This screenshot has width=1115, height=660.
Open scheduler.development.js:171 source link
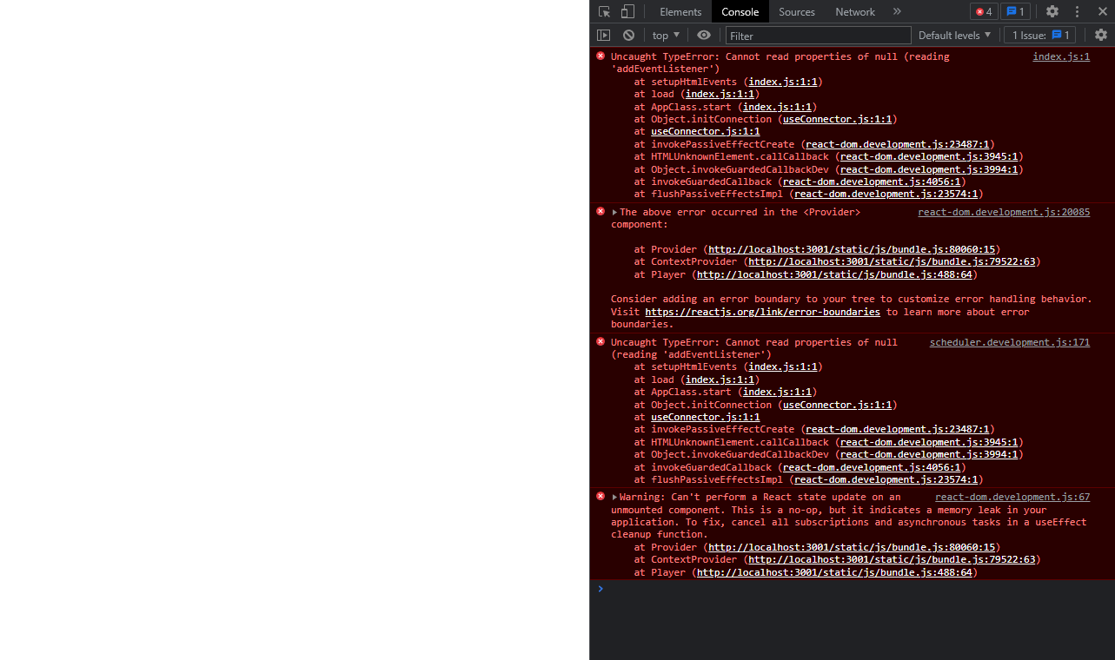pyautogui.click(x=1009, y=342)
